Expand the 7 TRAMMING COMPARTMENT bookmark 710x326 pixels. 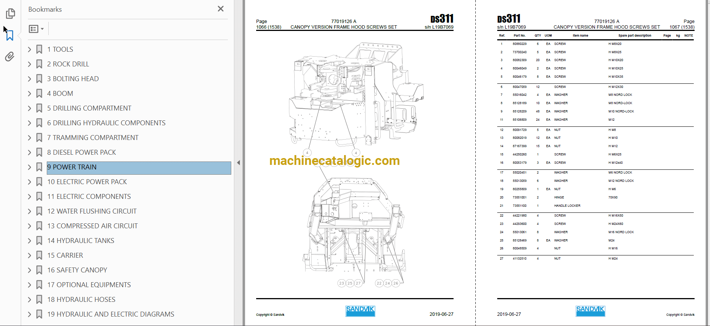click(29, 138)
